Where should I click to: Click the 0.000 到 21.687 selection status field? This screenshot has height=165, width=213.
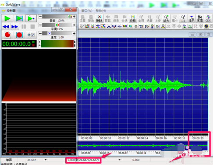click(x=83, y=160)
